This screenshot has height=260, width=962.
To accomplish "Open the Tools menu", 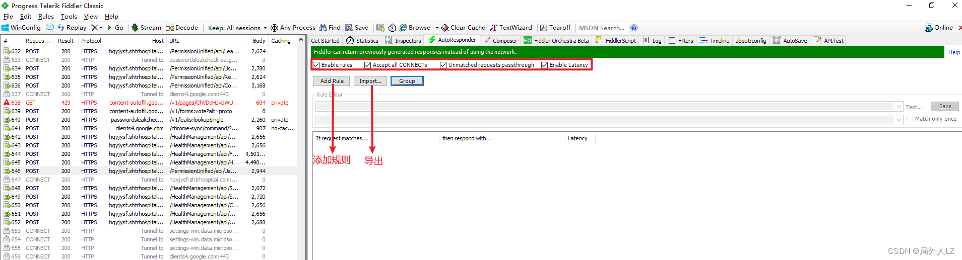I will 69,17.
